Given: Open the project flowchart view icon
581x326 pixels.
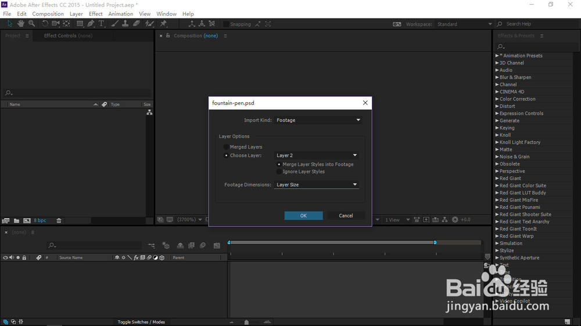Looking at the screenshot, I should coord(149,112).
